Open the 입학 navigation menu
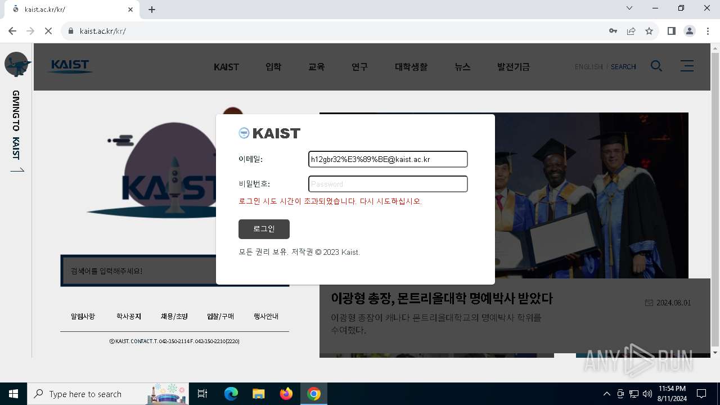 coord(273,67)
